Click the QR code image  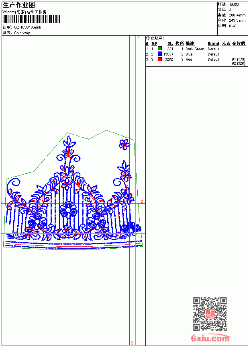point(210,314)
